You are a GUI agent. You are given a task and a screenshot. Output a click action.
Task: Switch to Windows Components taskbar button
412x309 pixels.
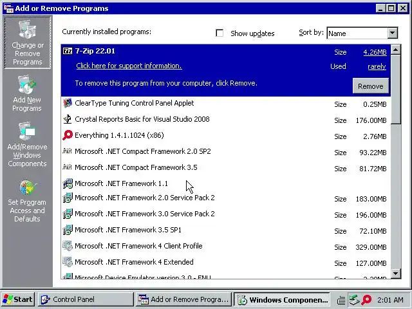point(282,299)
